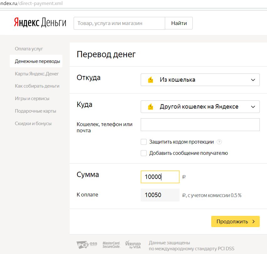Click the MasterCard SecureCode logo

[111, 245]
